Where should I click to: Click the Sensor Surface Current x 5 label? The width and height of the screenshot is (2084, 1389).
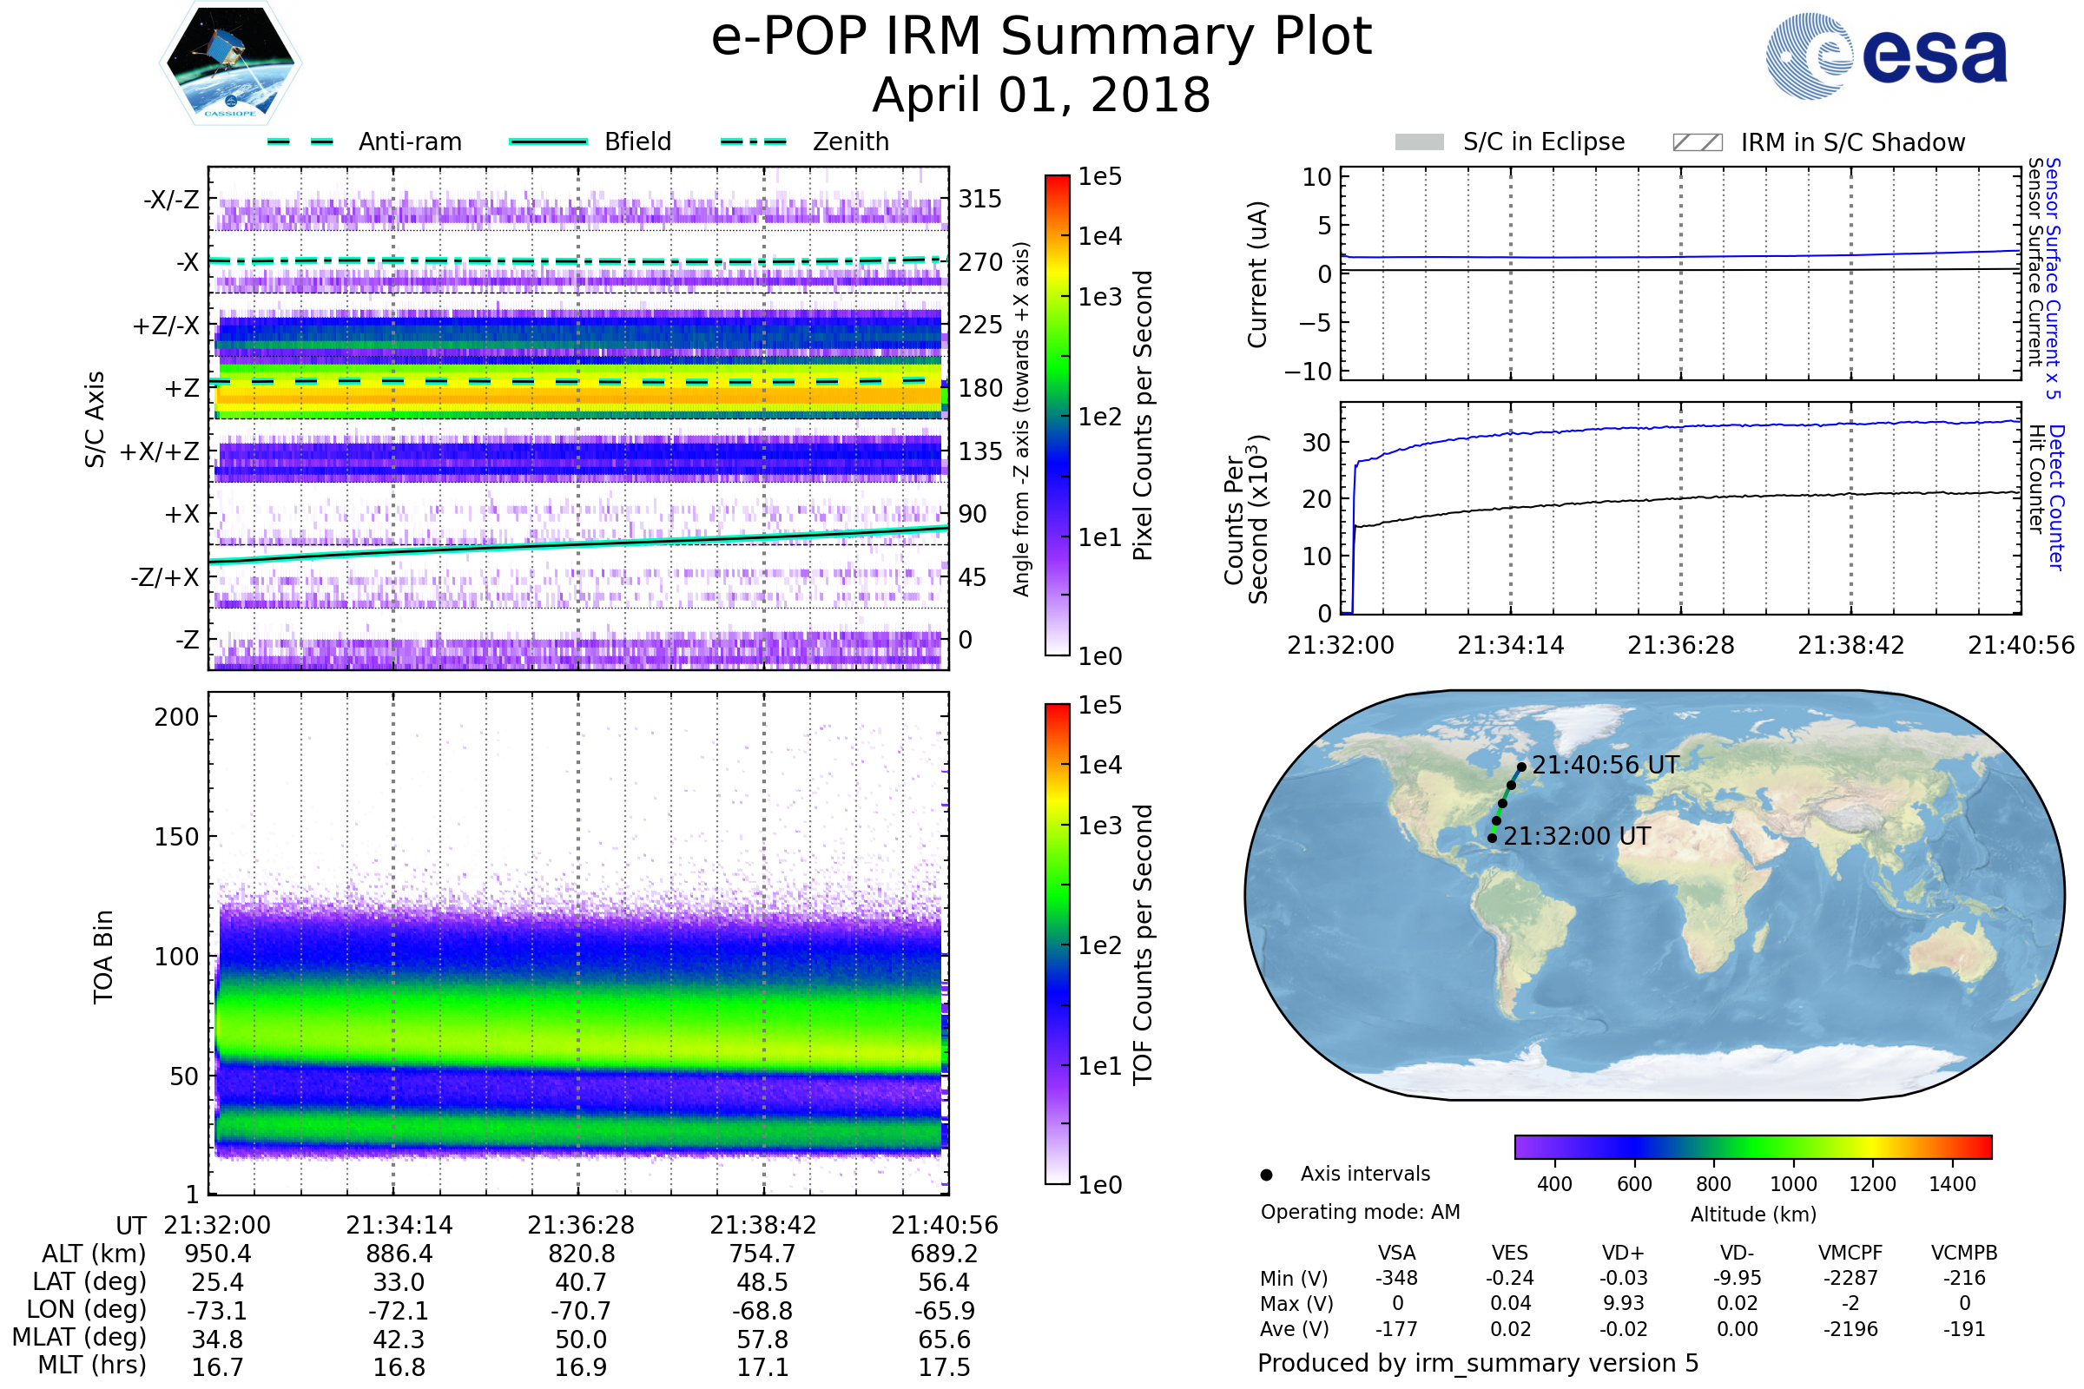pyautogui.click(x=2053, y=278)
